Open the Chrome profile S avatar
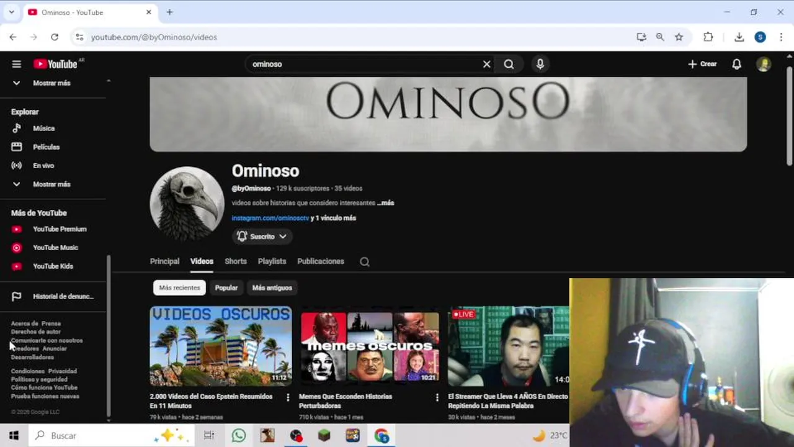The width and height of the screenshot is (794, 447). [760, 37]
